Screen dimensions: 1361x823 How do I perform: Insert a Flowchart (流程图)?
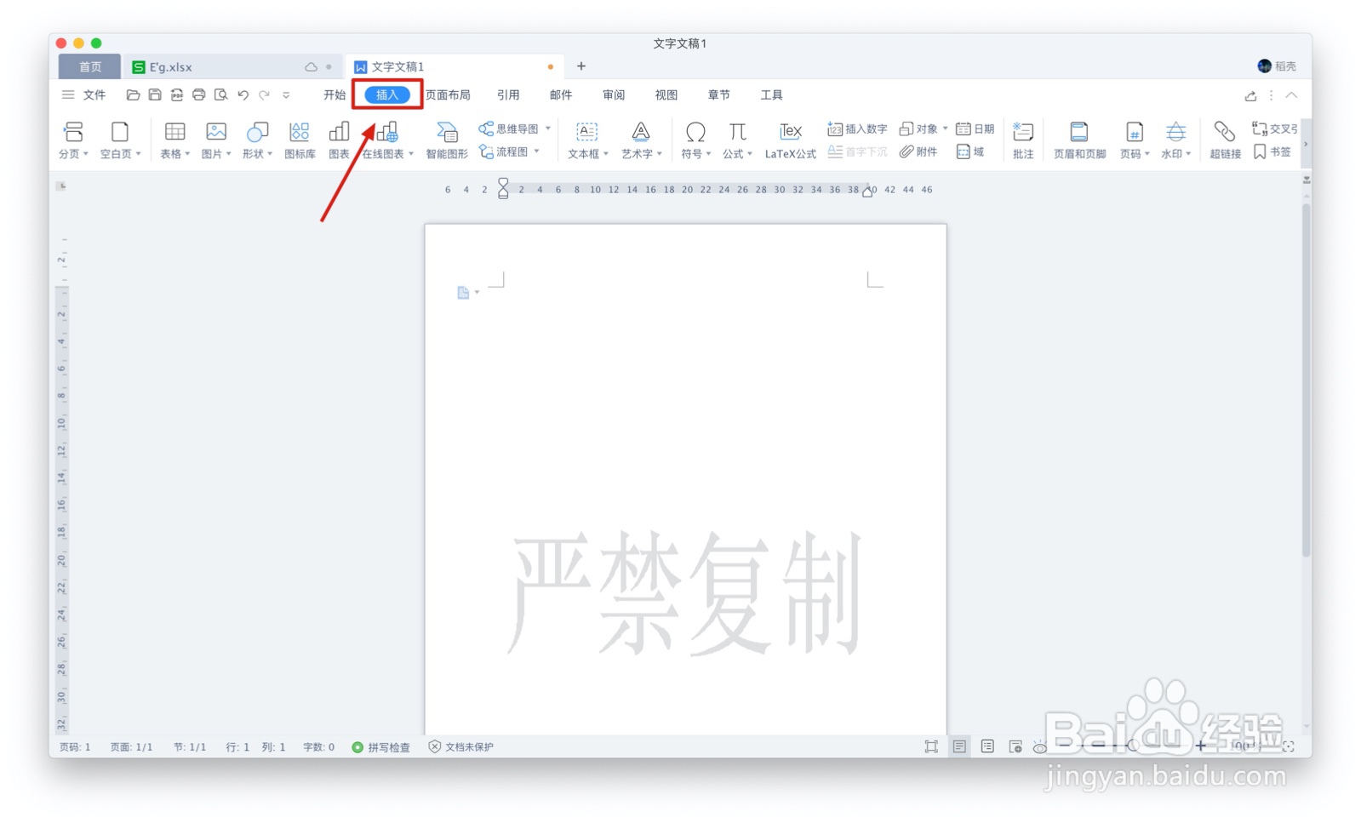click(504, 151)
